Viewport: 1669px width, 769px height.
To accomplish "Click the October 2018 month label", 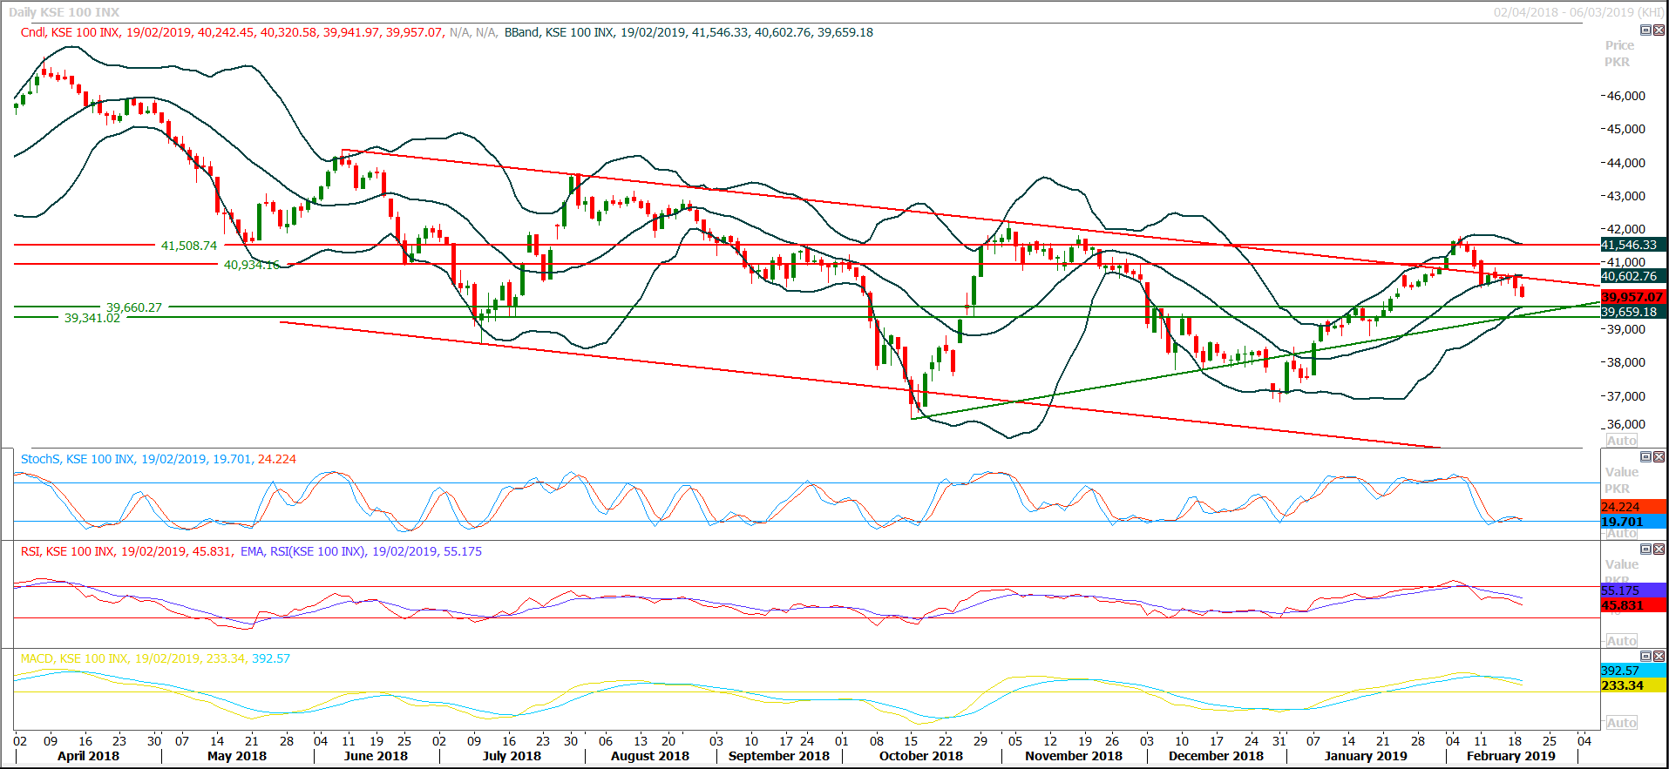I will pos(921,756).
